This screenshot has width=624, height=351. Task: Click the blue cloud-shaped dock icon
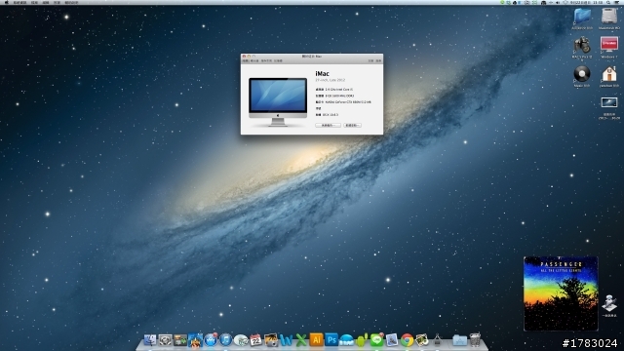347,340
